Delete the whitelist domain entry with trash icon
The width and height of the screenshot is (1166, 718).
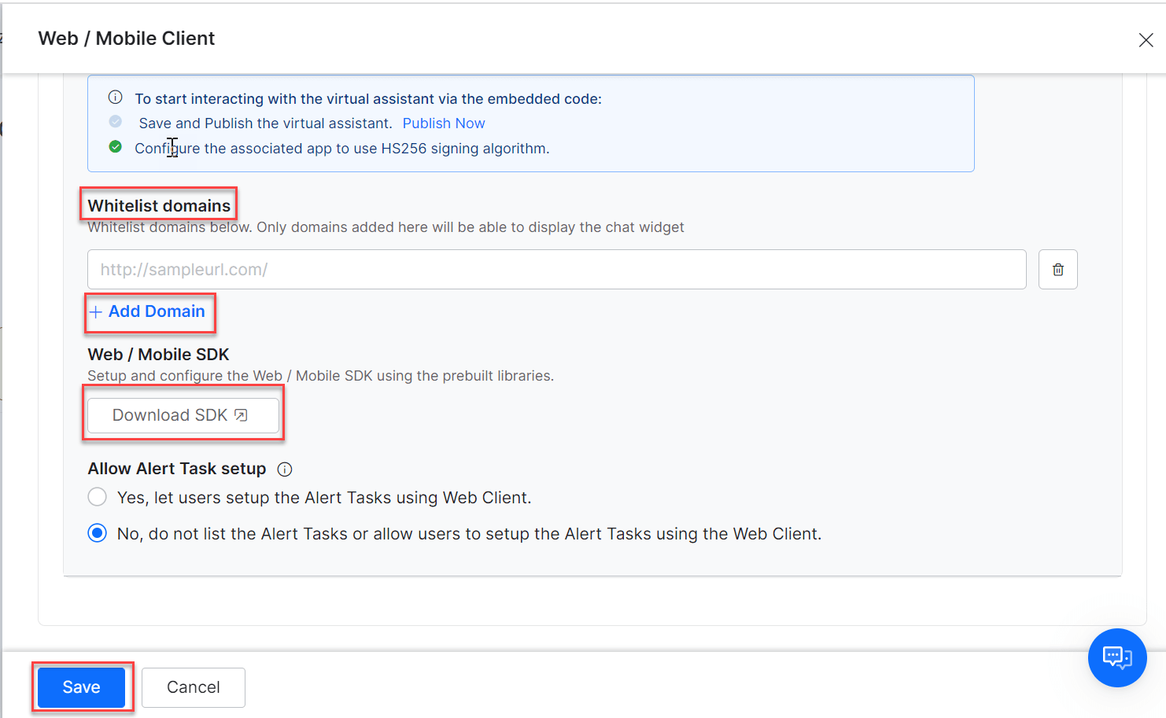click(x=1058, y=270)
